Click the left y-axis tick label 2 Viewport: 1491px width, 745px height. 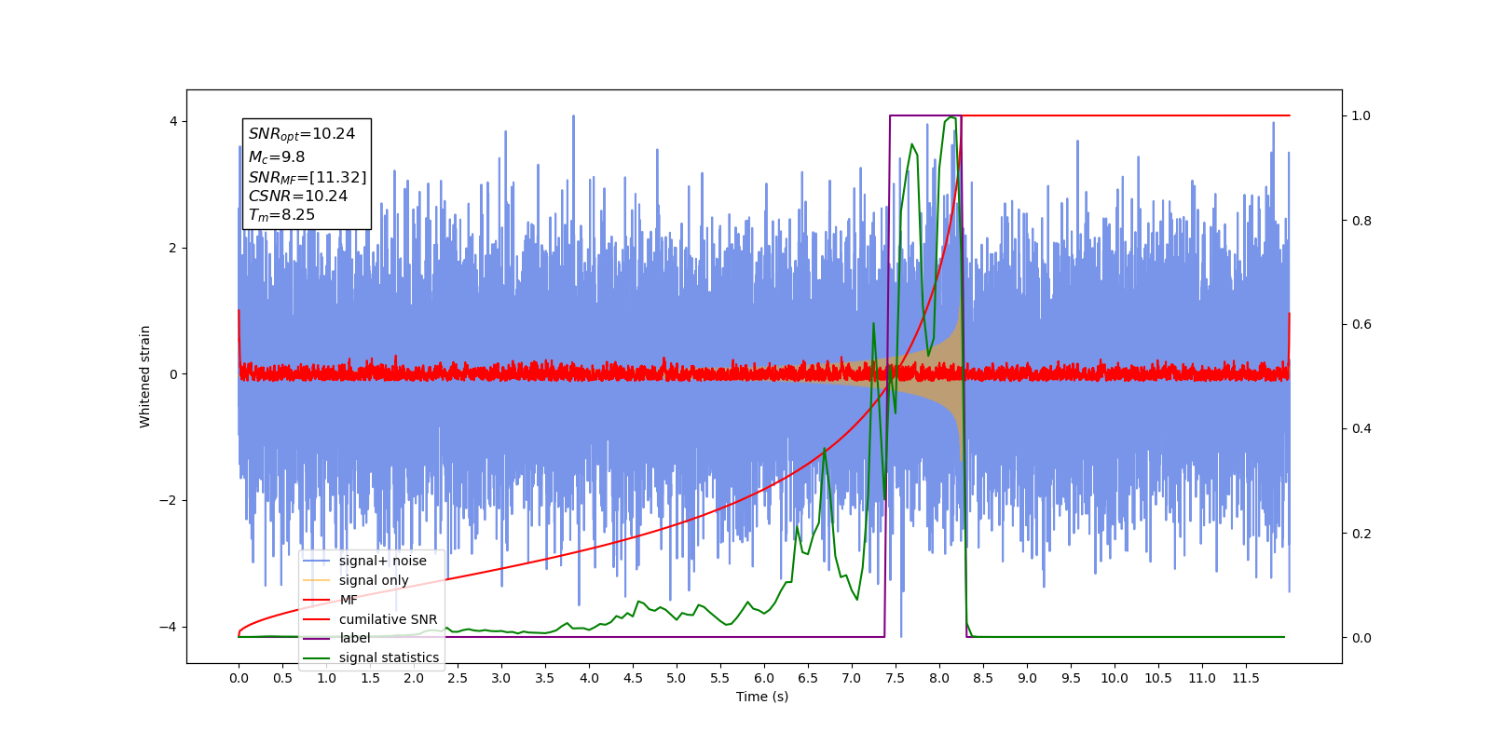click(x=173, y=248)
